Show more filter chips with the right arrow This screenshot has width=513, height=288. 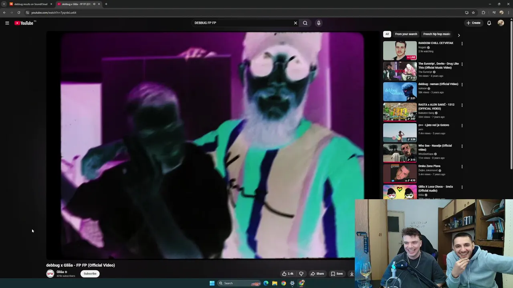point(459,35)
